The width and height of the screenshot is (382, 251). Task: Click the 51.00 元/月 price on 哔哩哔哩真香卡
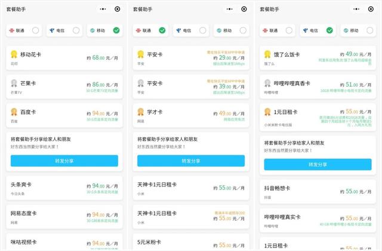(x=356, y=84)
